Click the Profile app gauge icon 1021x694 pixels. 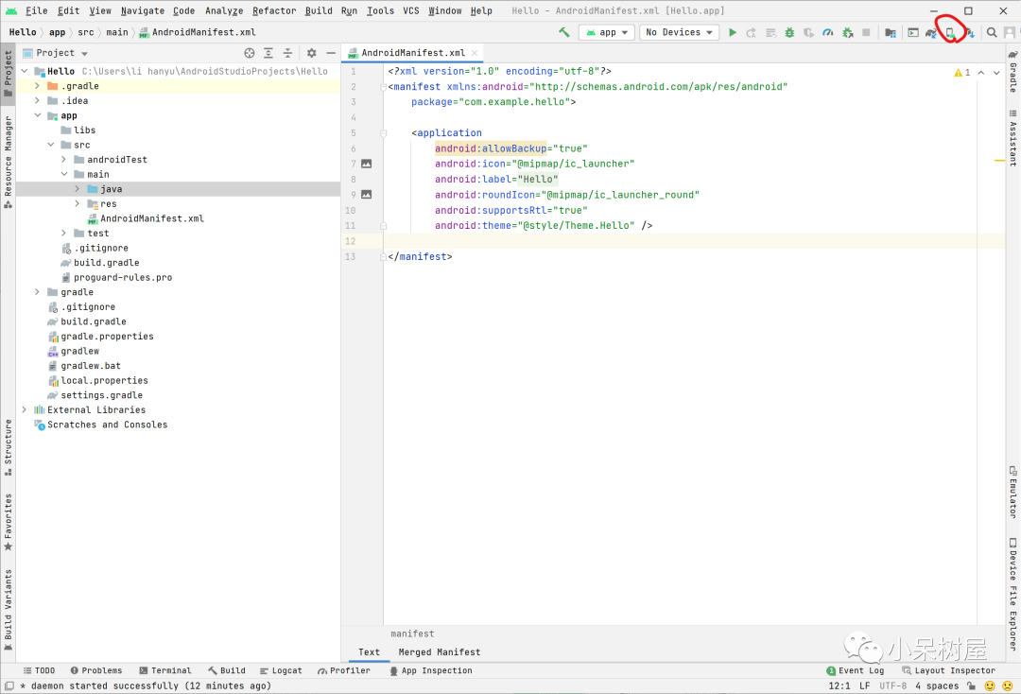(828, 32)
